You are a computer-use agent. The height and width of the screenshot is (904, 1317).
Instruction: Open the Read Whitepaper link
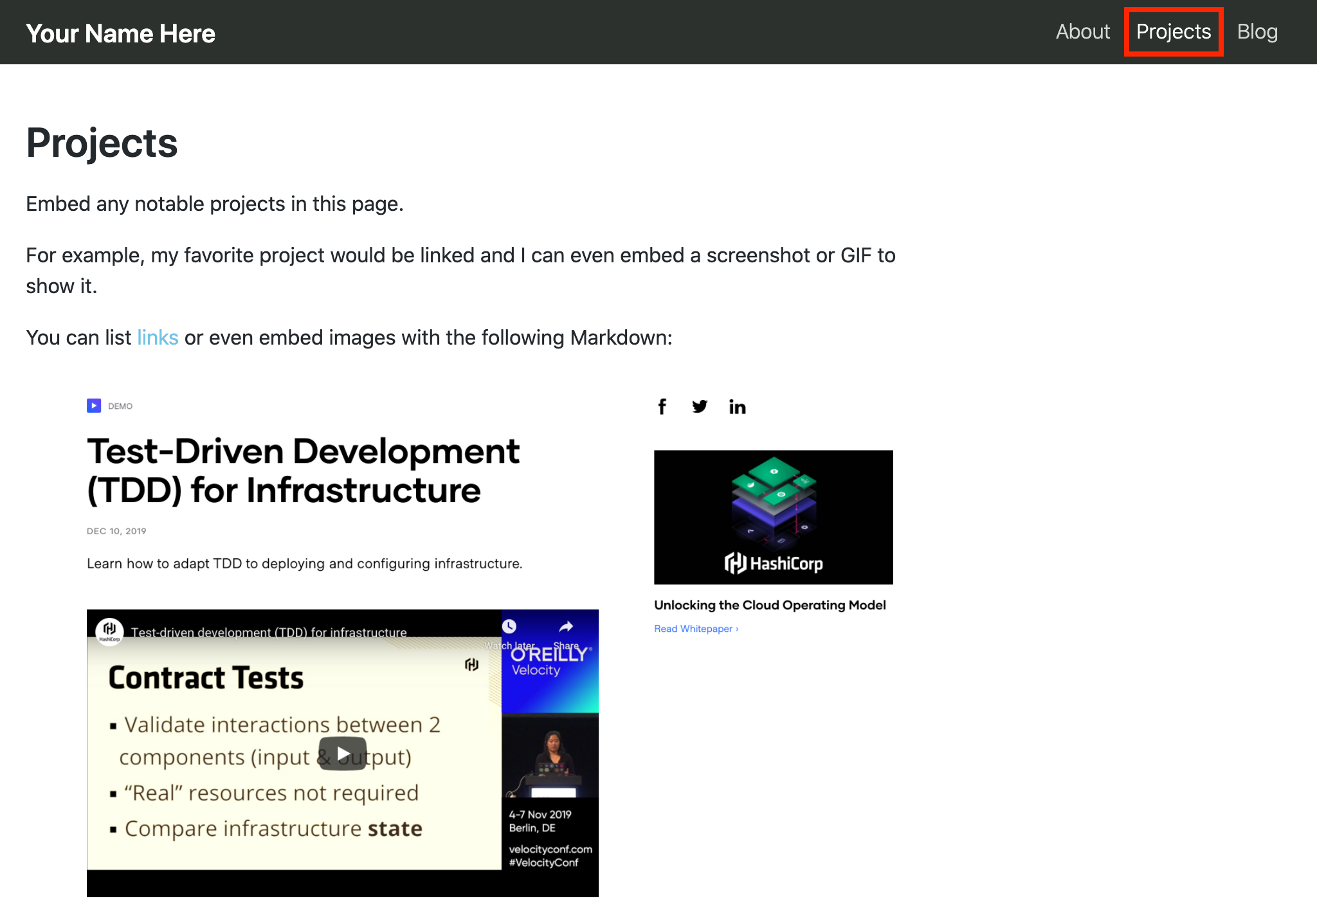point(696,629)
